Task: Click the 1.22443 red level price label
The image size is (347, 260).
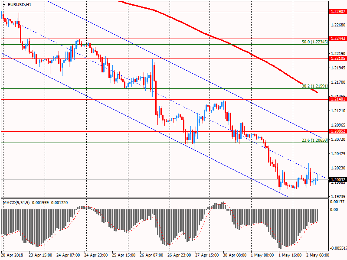Action: tap(338, 39)
